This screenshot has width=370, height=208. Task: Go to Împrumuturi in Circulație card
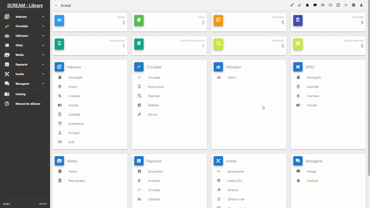tap(156, 86)
